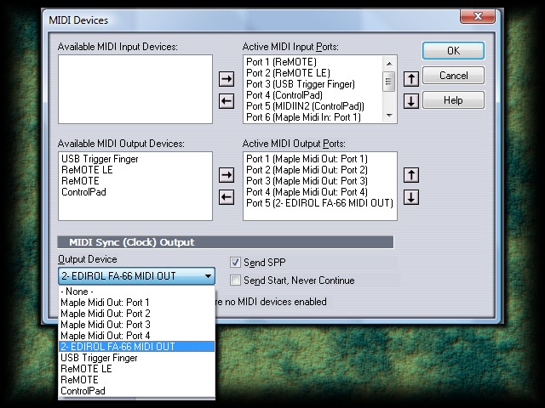545x408 pixels.
Task: Select Port 5 (2- EDIROL FA-66 MIDI OUT) output
Action: coord(320,203)
